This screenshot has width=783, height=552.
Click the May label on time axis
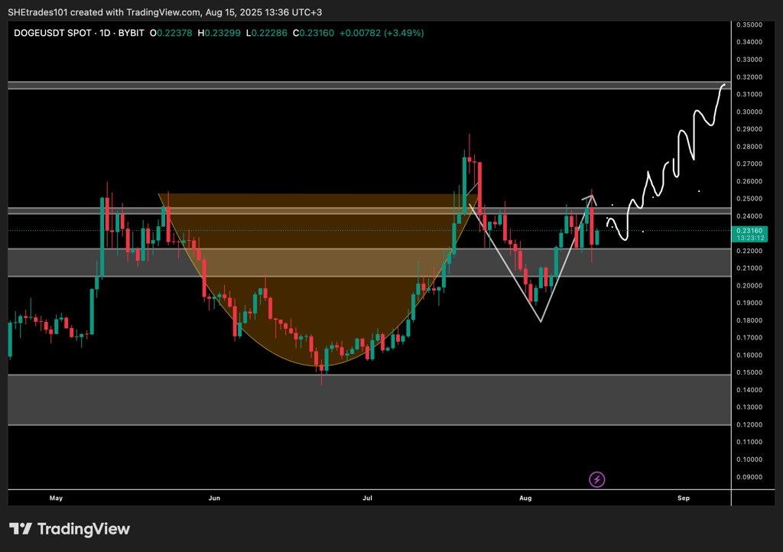(x=56, y=498)
